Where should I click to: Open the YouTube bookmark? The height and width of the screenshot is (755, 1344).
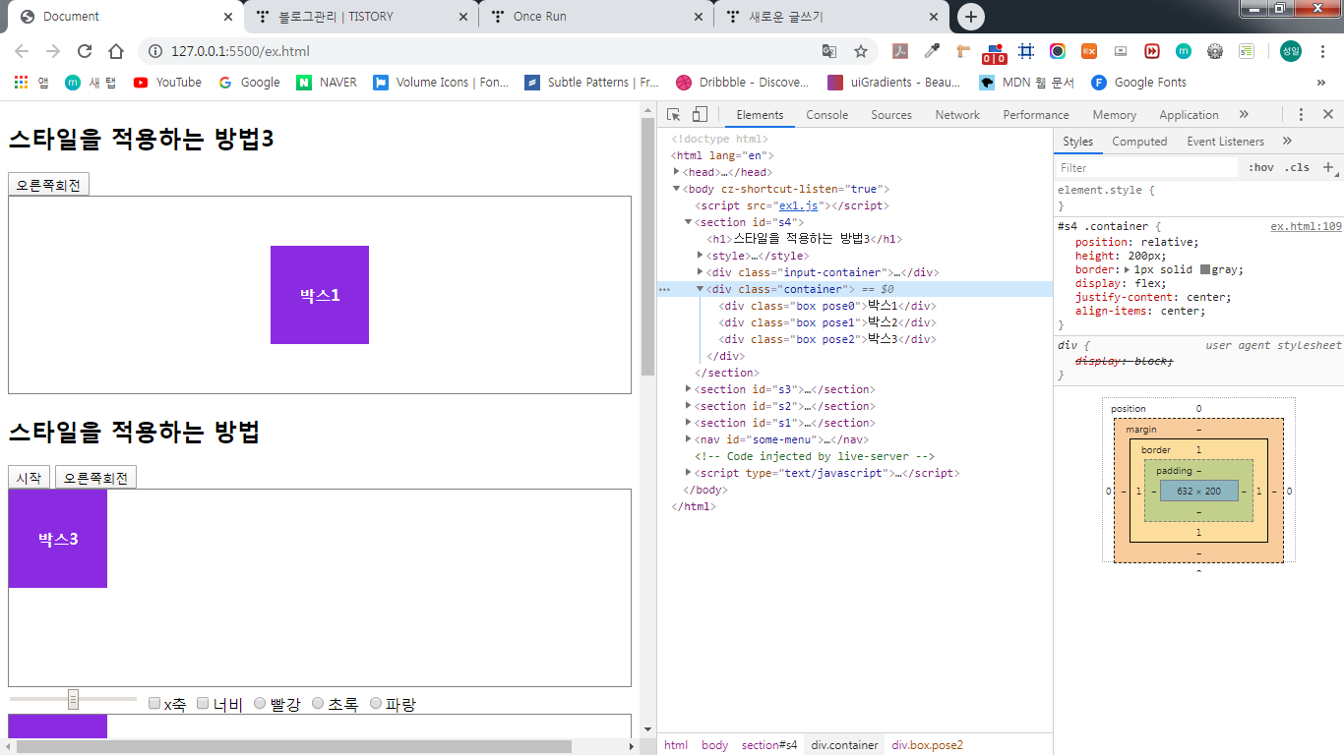(167, 83)
